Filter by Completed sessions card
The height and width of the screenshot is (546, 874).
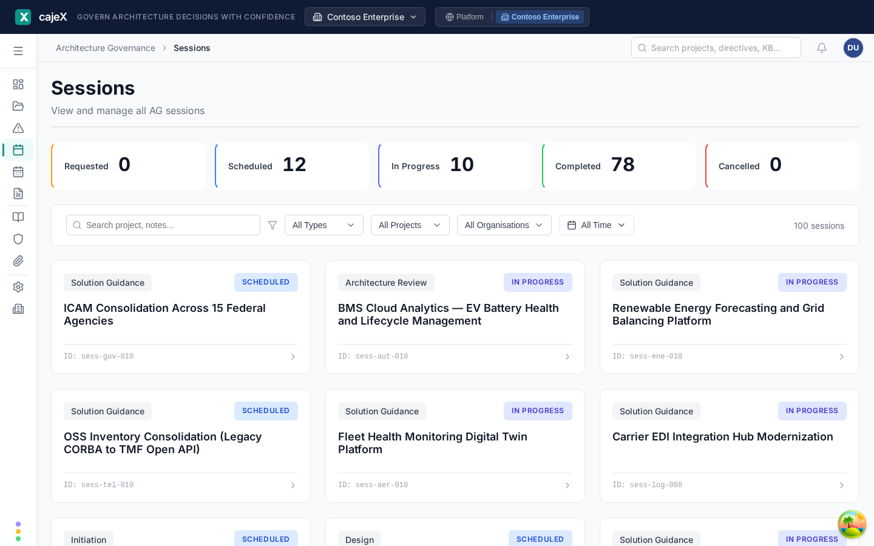619,166
